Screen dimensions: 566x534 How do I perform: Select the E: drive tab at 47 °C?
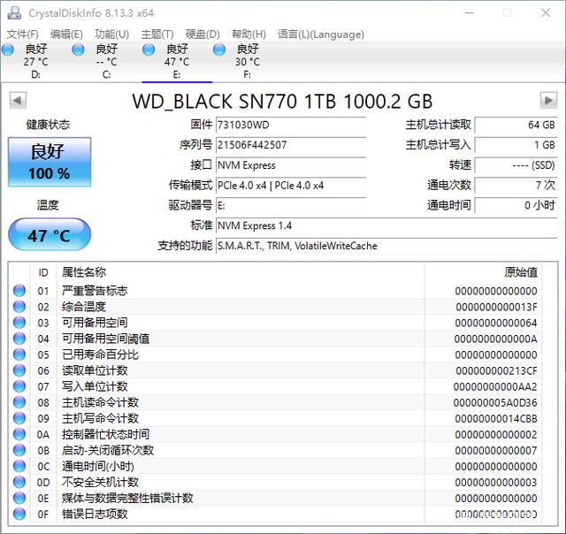click(x=176, y=61)
